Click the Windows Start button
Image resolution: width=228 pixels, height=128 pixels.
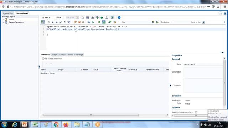coord(5,124)
